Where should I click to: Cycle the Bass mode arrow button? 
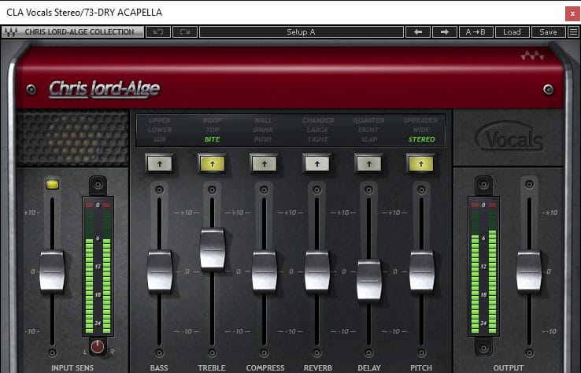coord(158,163)
